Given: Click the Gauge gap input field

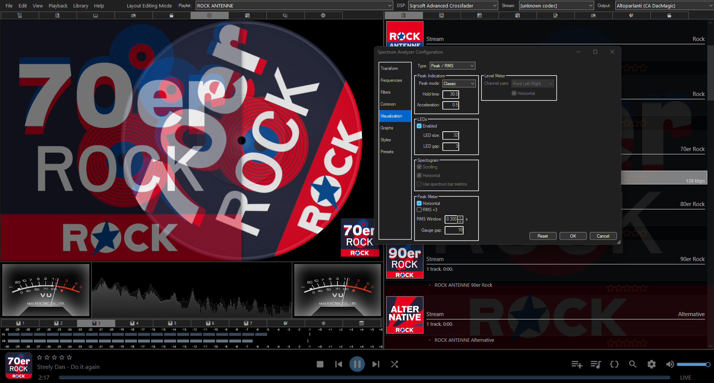Looking at the screenshot, I should pos(454,230).
